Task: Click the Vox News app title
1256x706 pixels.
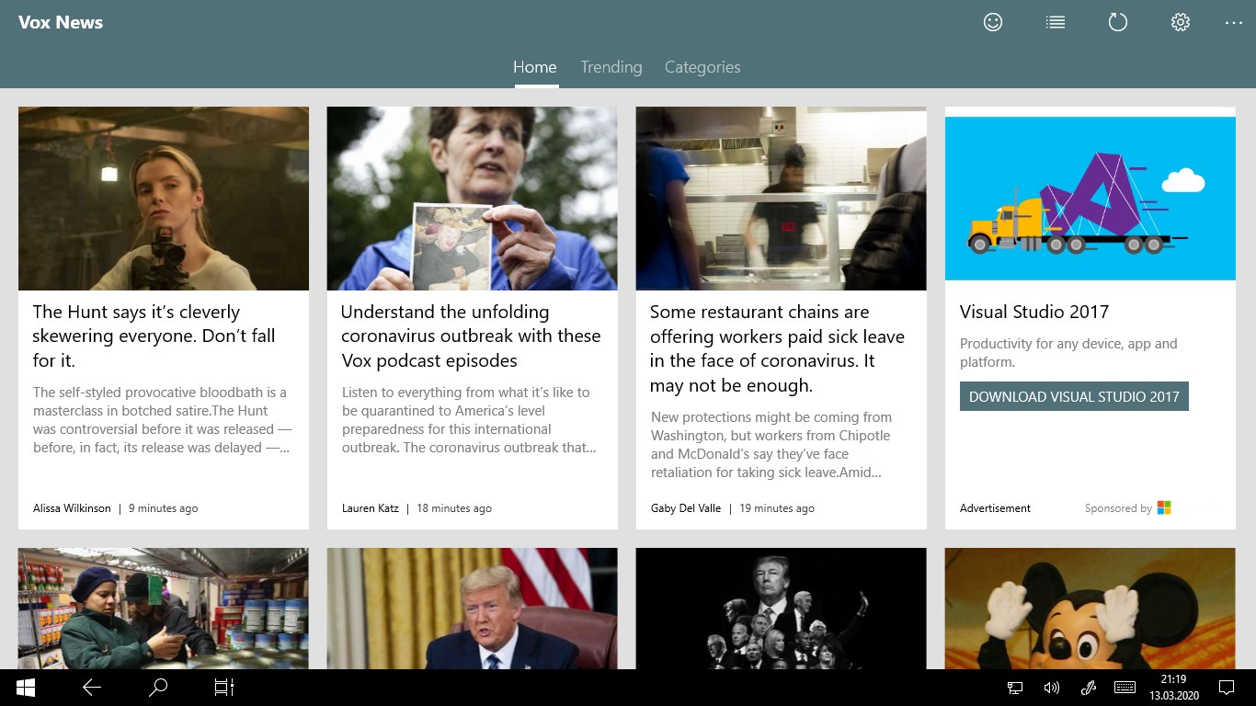Action: 61,22
